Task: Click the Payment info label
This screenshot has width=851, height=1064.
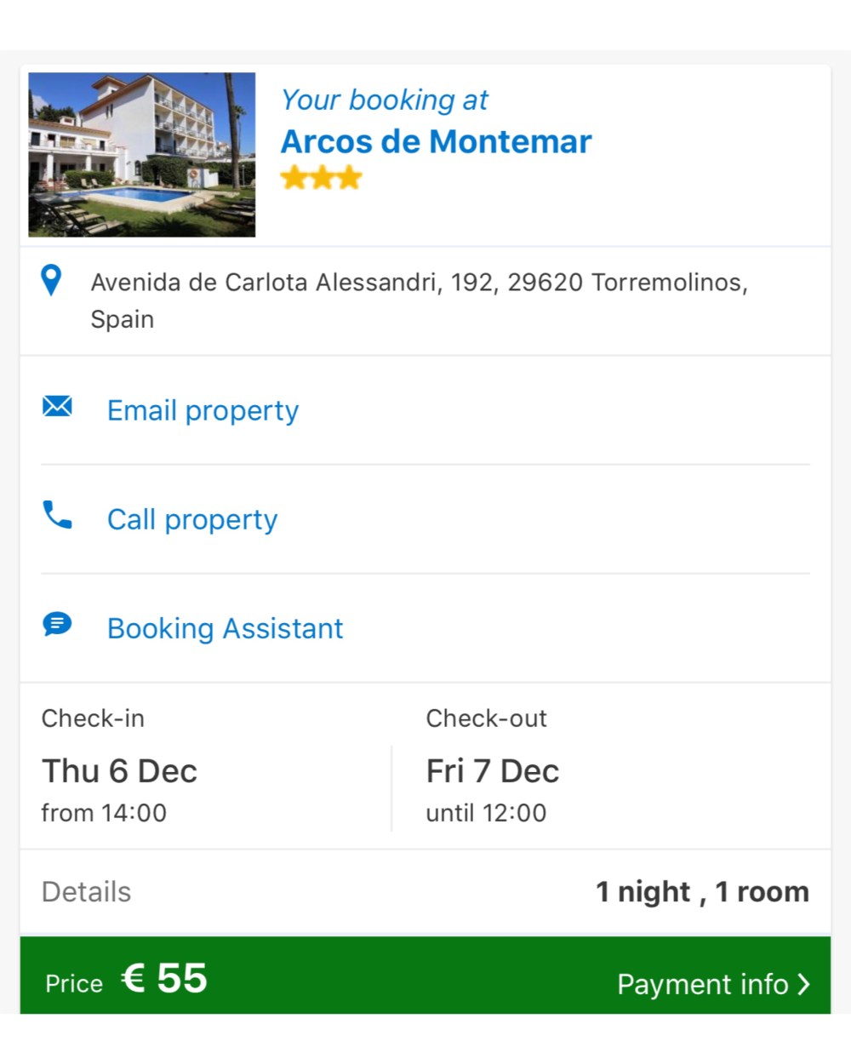Action: [702, 984]
